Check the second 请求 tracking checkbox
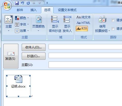This screenshot has height=106, width=122. pyautogui.click(x=113, y=29)
